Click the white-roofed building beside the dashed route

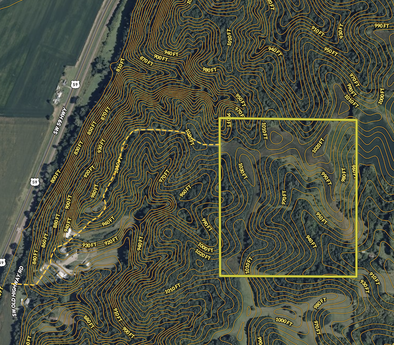tap(69, 232)
